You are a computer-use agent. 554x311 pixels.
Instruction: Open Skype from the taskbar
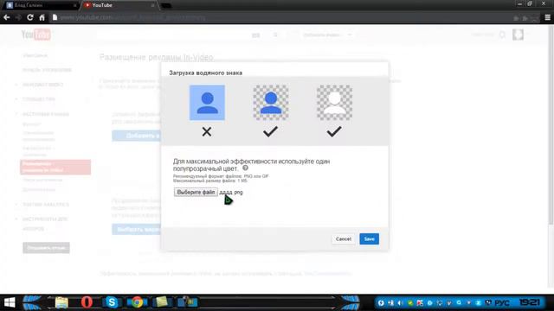pyautogui.click(x=112, y=302)
